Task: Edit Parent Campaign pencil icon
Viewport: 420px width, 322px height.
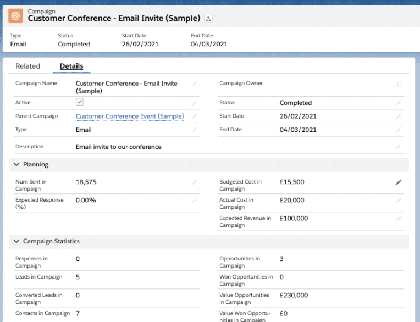Action: [x=194, y=116]
